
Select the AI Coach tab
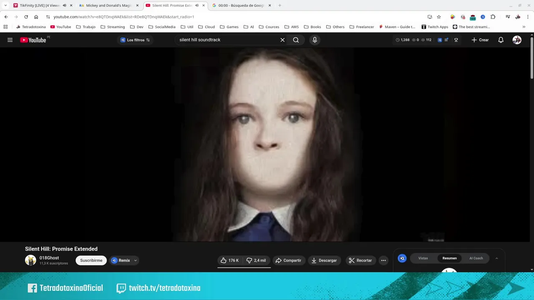[x=476, y=258]
